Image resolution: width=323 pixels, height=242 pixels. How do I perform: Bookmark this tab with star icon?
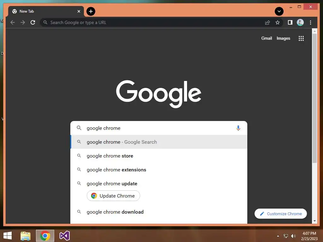(278, 22)
